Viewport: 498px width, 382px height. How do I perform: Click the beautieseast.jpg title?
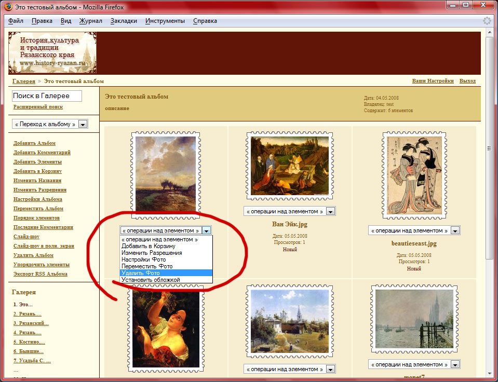414,243
